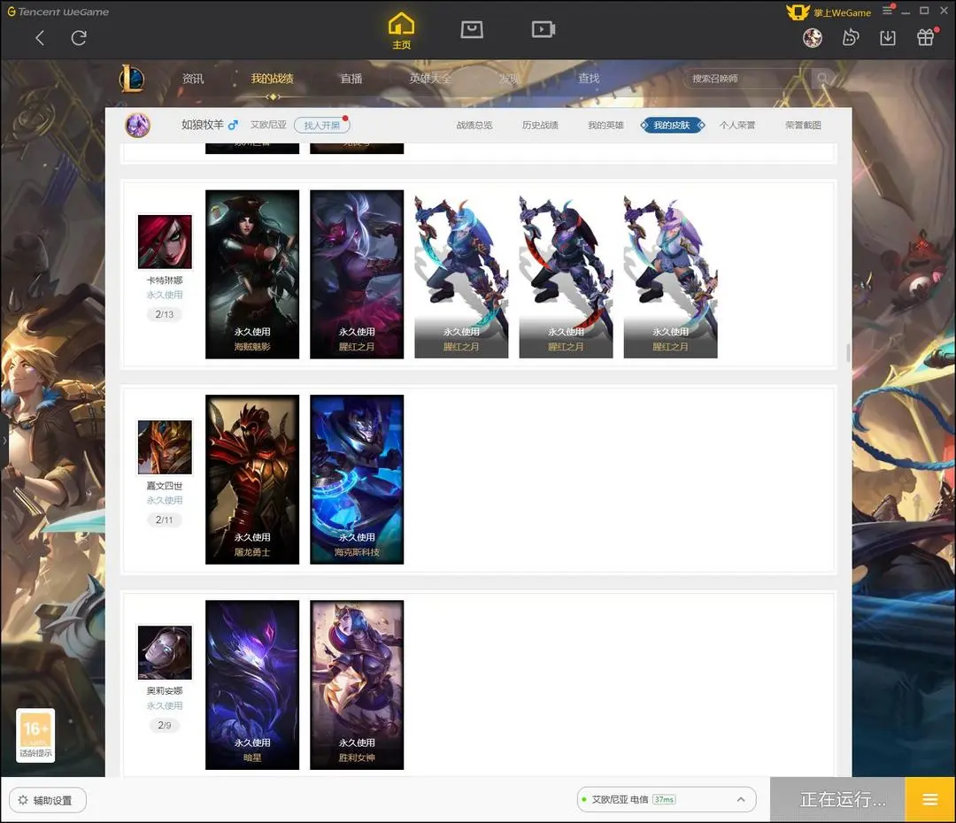Click the summoner search magnifier icon
This screenshot has height=823, width=956.
click(822, 78)
